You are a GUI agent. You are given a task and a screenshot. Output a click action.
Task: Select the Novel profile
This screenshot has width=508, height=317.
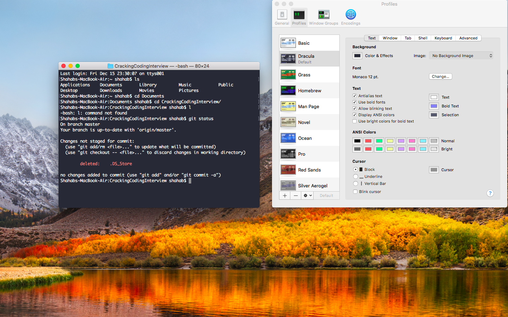point(309,122)
